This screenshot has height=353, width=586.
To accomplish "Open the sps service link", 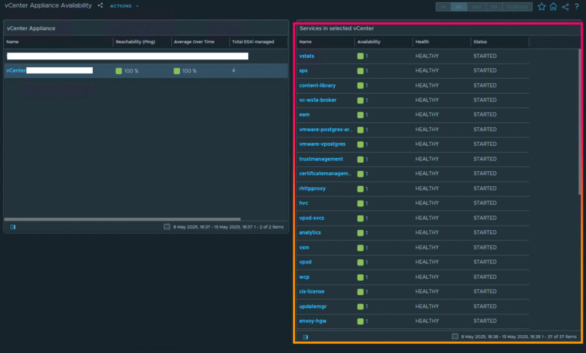I will pos(303,70).
